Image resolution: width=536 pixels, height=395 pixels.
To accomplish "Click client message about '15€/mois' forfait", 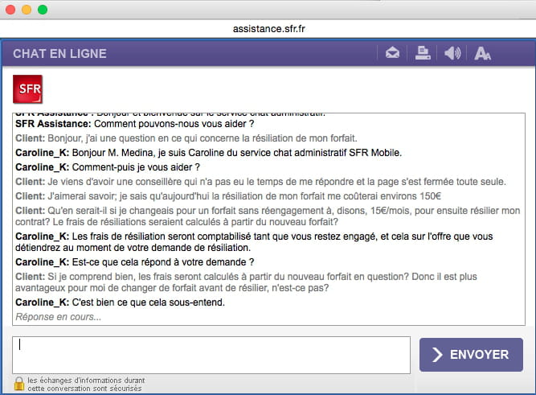I will tap(268, 216).
